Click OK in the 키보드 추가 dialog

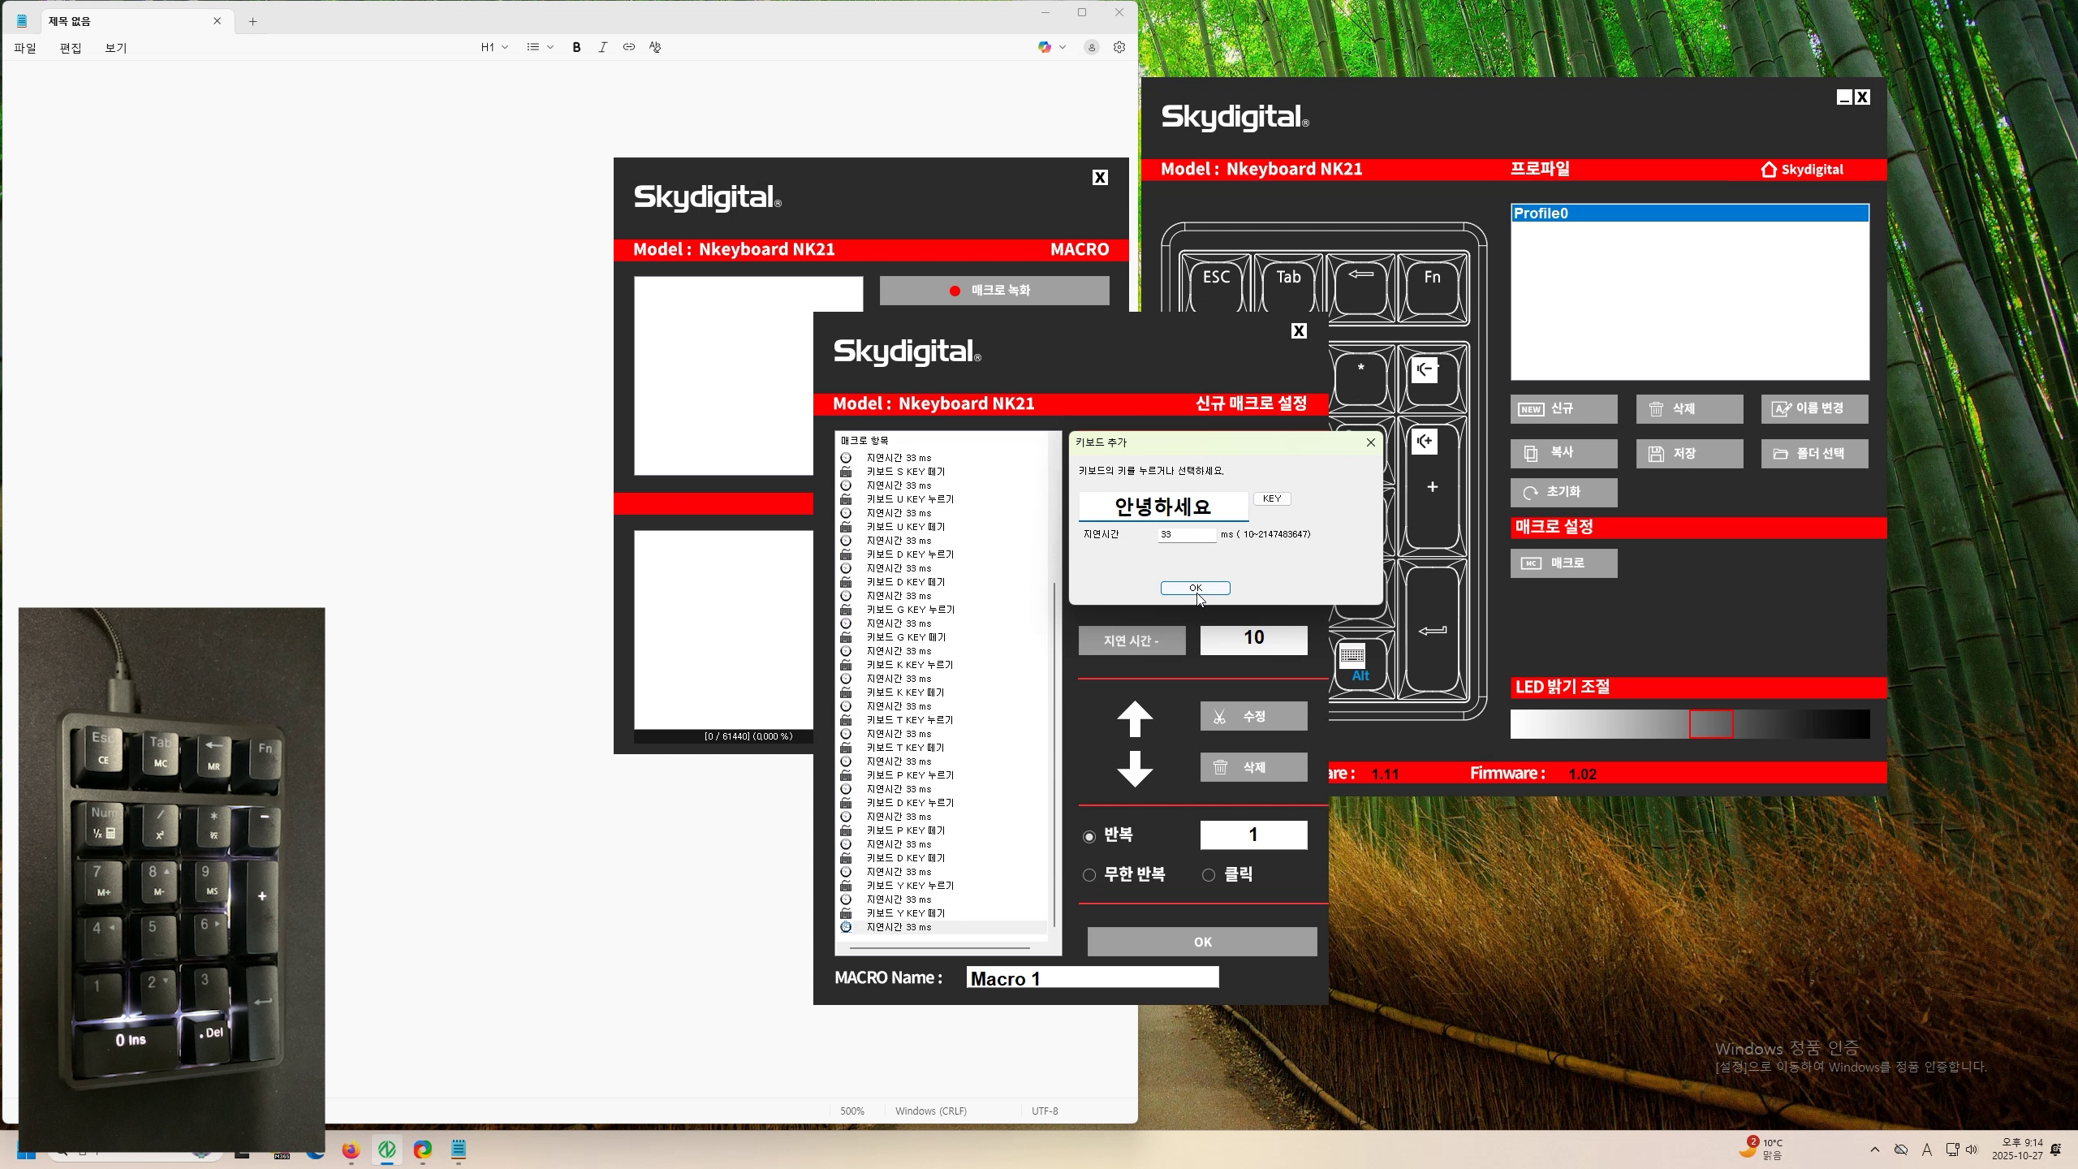click(x=1195, y=588)
